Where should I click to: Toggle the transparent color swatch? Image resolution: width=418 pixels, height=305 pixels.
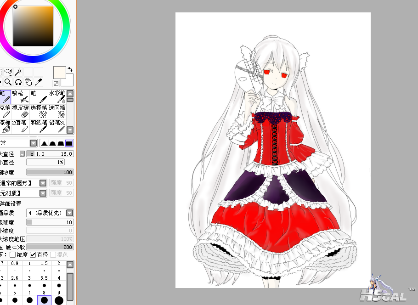click(x=56, y=83)
